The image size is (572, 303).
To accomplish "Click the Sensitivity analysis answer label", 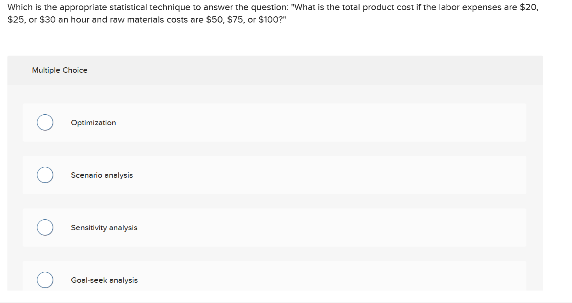I will [x=104, y=228].
